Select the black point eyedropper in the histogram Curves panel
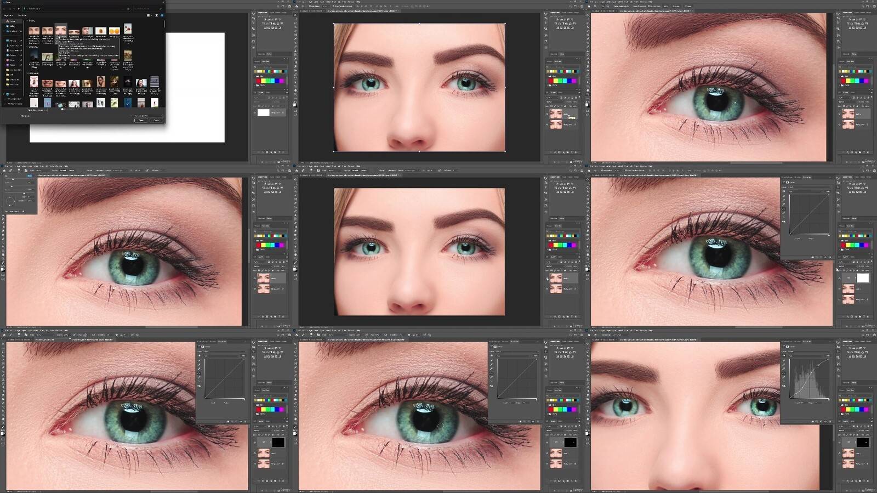The image size is (877, 493). coord(784,361)
